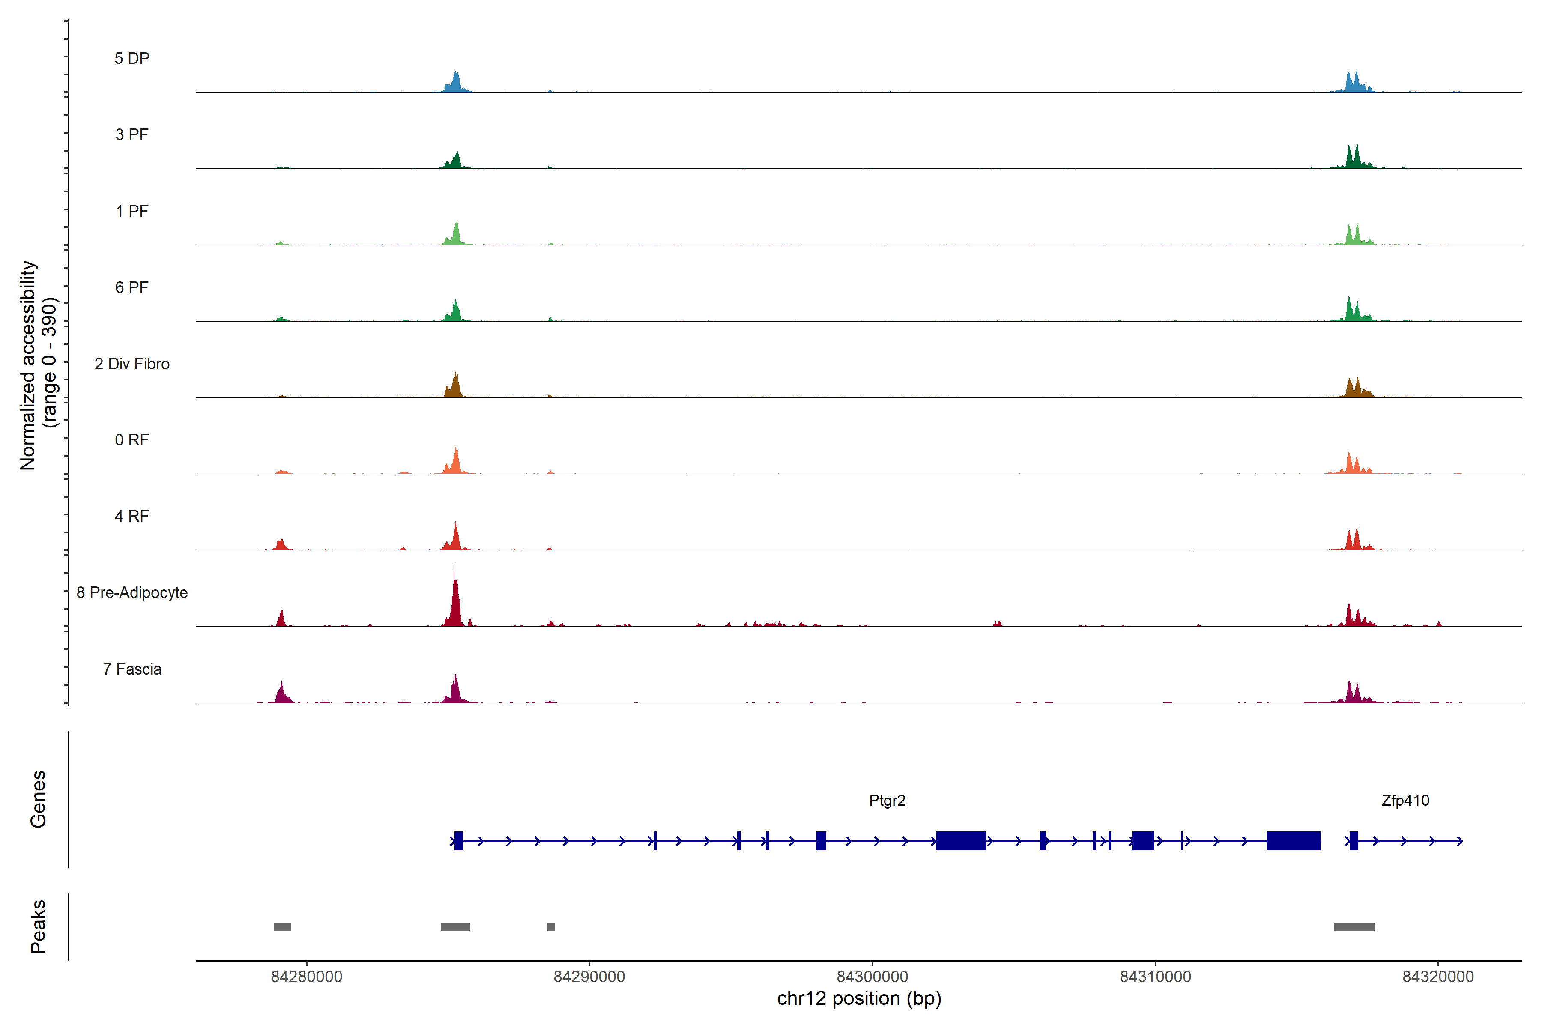This screenshot has height=1028, width=1542.
Task: Click the 6 PF track label
Action: 132,287
